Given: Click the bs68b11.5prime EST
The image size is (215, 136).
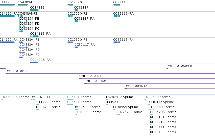Looking at the screenshot, I should click(77, 110).
